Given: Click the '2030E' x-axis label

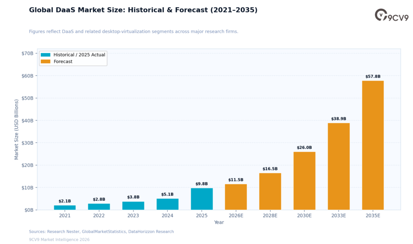Looking at the screenshot, I should (x=305, y=215).
